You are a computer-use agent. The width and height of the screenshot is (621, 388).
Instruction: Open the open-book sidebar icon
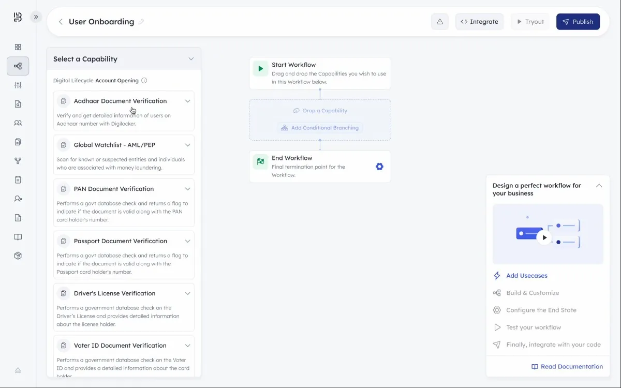(18, 237)
